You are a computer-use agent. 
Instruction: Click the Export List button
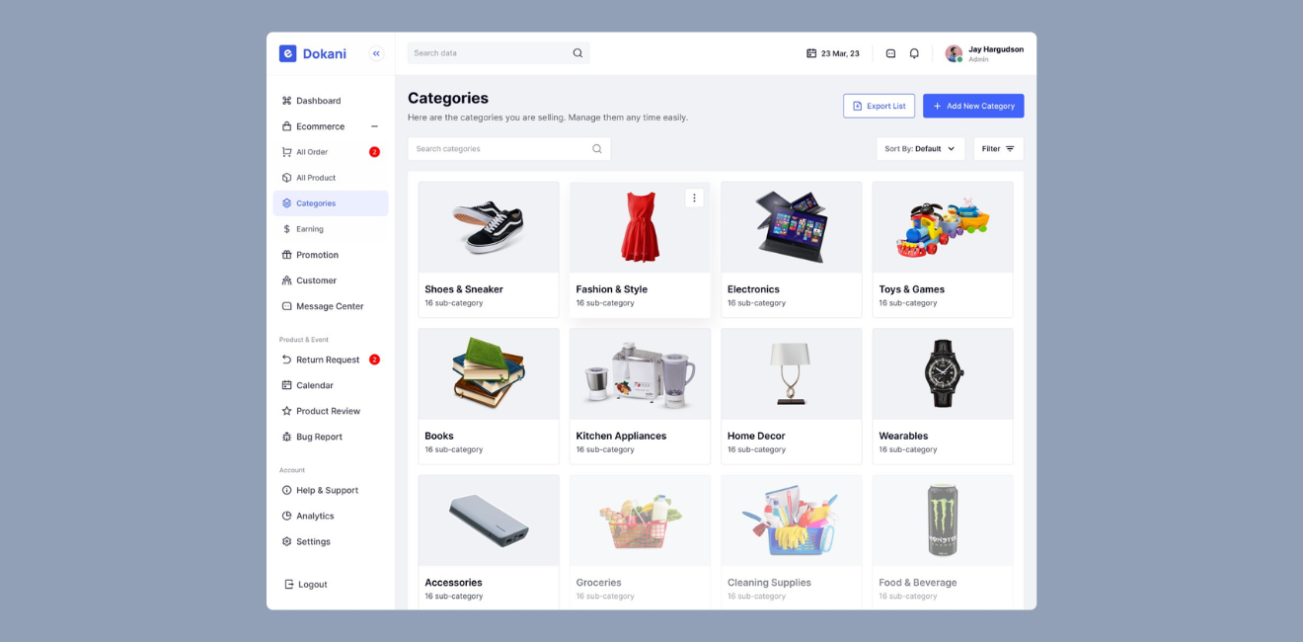tap(878, 105)
